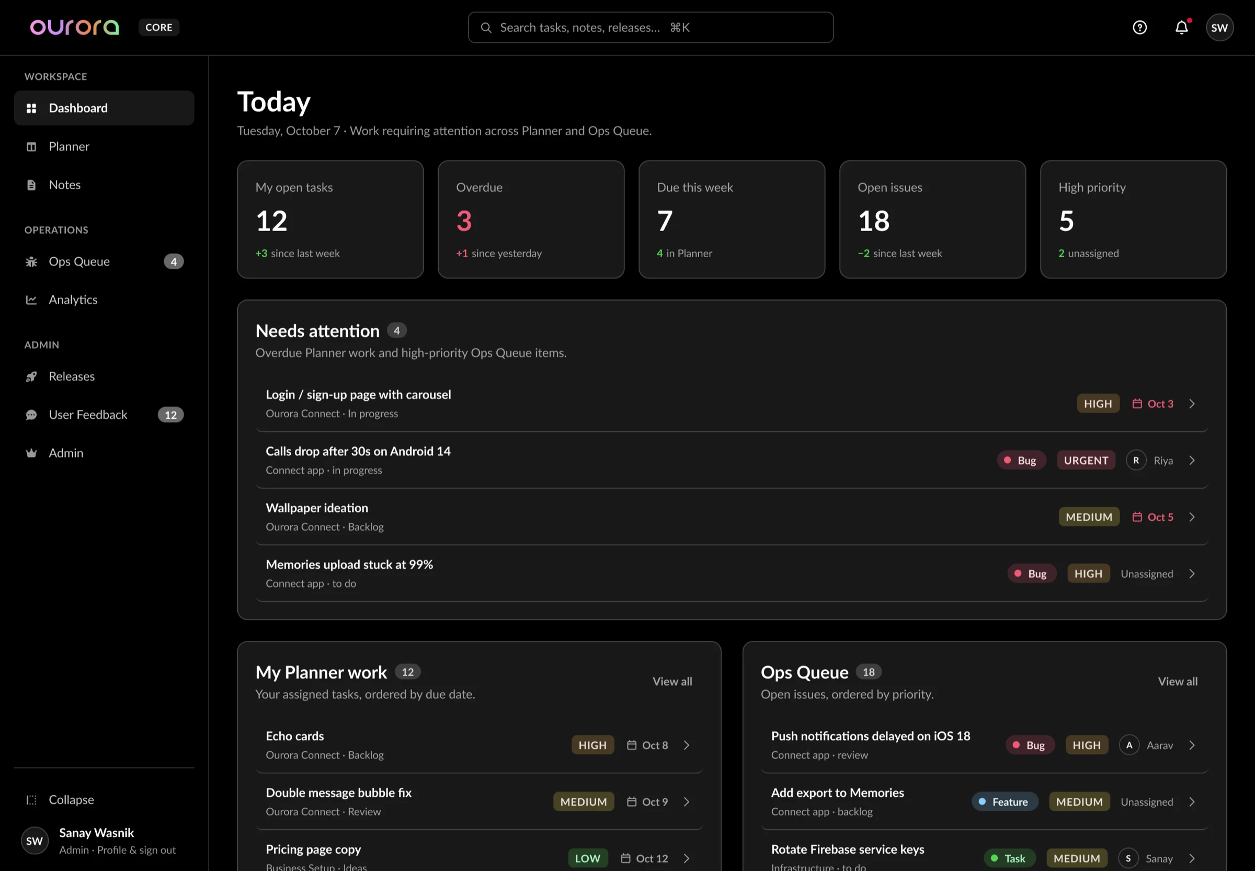The height and width of the screenshot is (871, 1255).
Task: Click the Ops Queue sidebar badge 4
Action: [174, 261]
